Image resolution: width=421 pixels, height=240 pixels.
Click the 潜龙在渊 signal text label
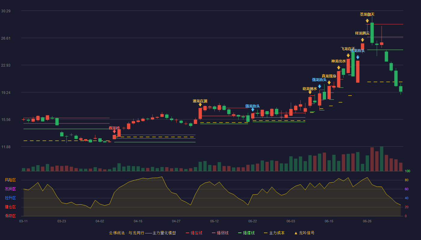[x=200, y=101]
